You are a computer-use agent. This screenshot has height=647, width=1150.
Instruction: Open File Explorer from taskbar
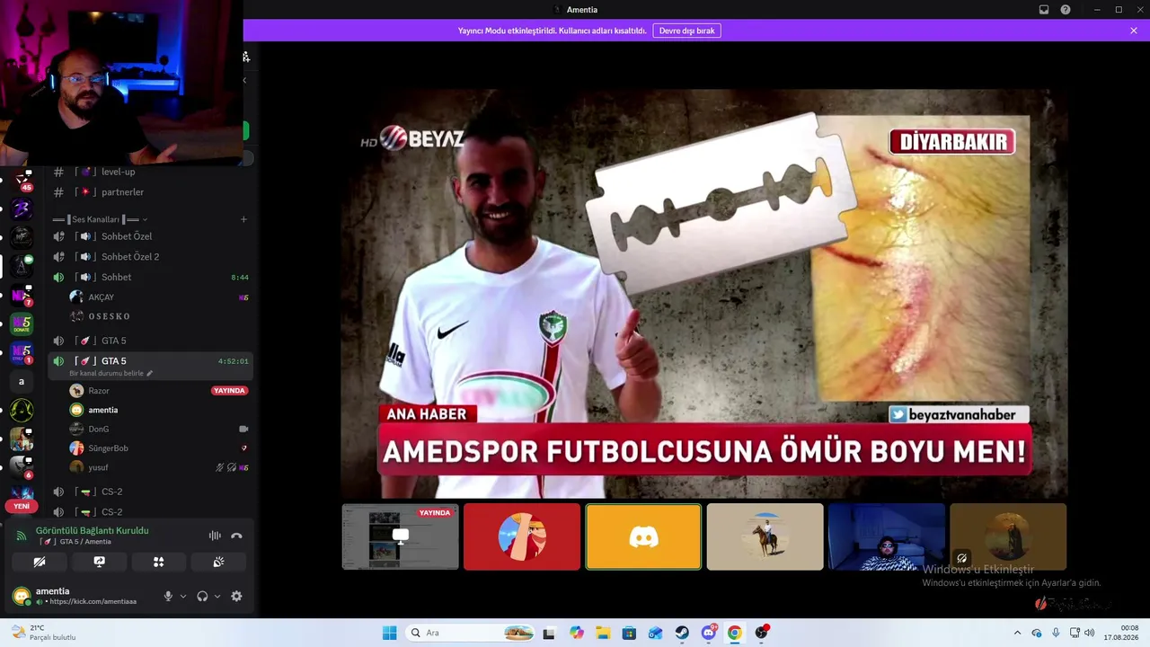602,633
